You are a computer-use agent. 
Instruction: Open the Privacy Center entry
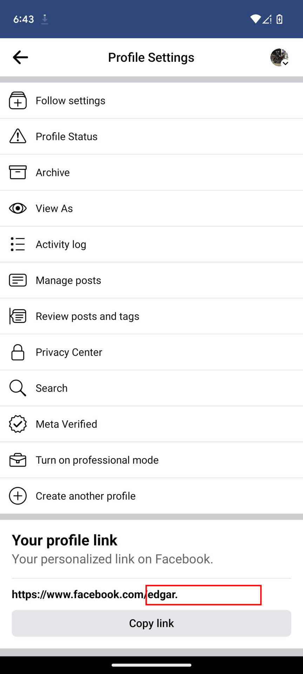coord(69,352)
